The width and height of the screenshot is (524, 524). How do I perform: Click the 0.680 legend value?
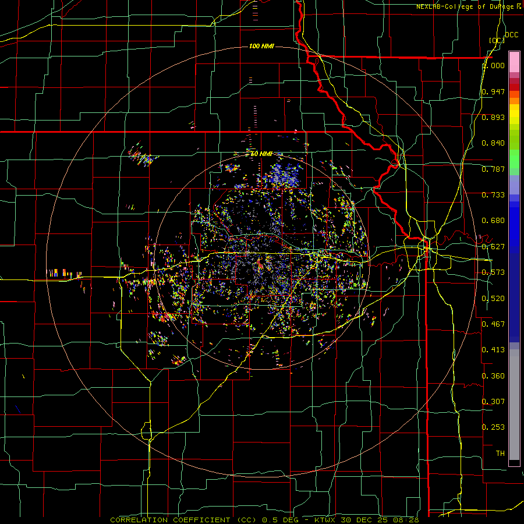coord(493,221)
